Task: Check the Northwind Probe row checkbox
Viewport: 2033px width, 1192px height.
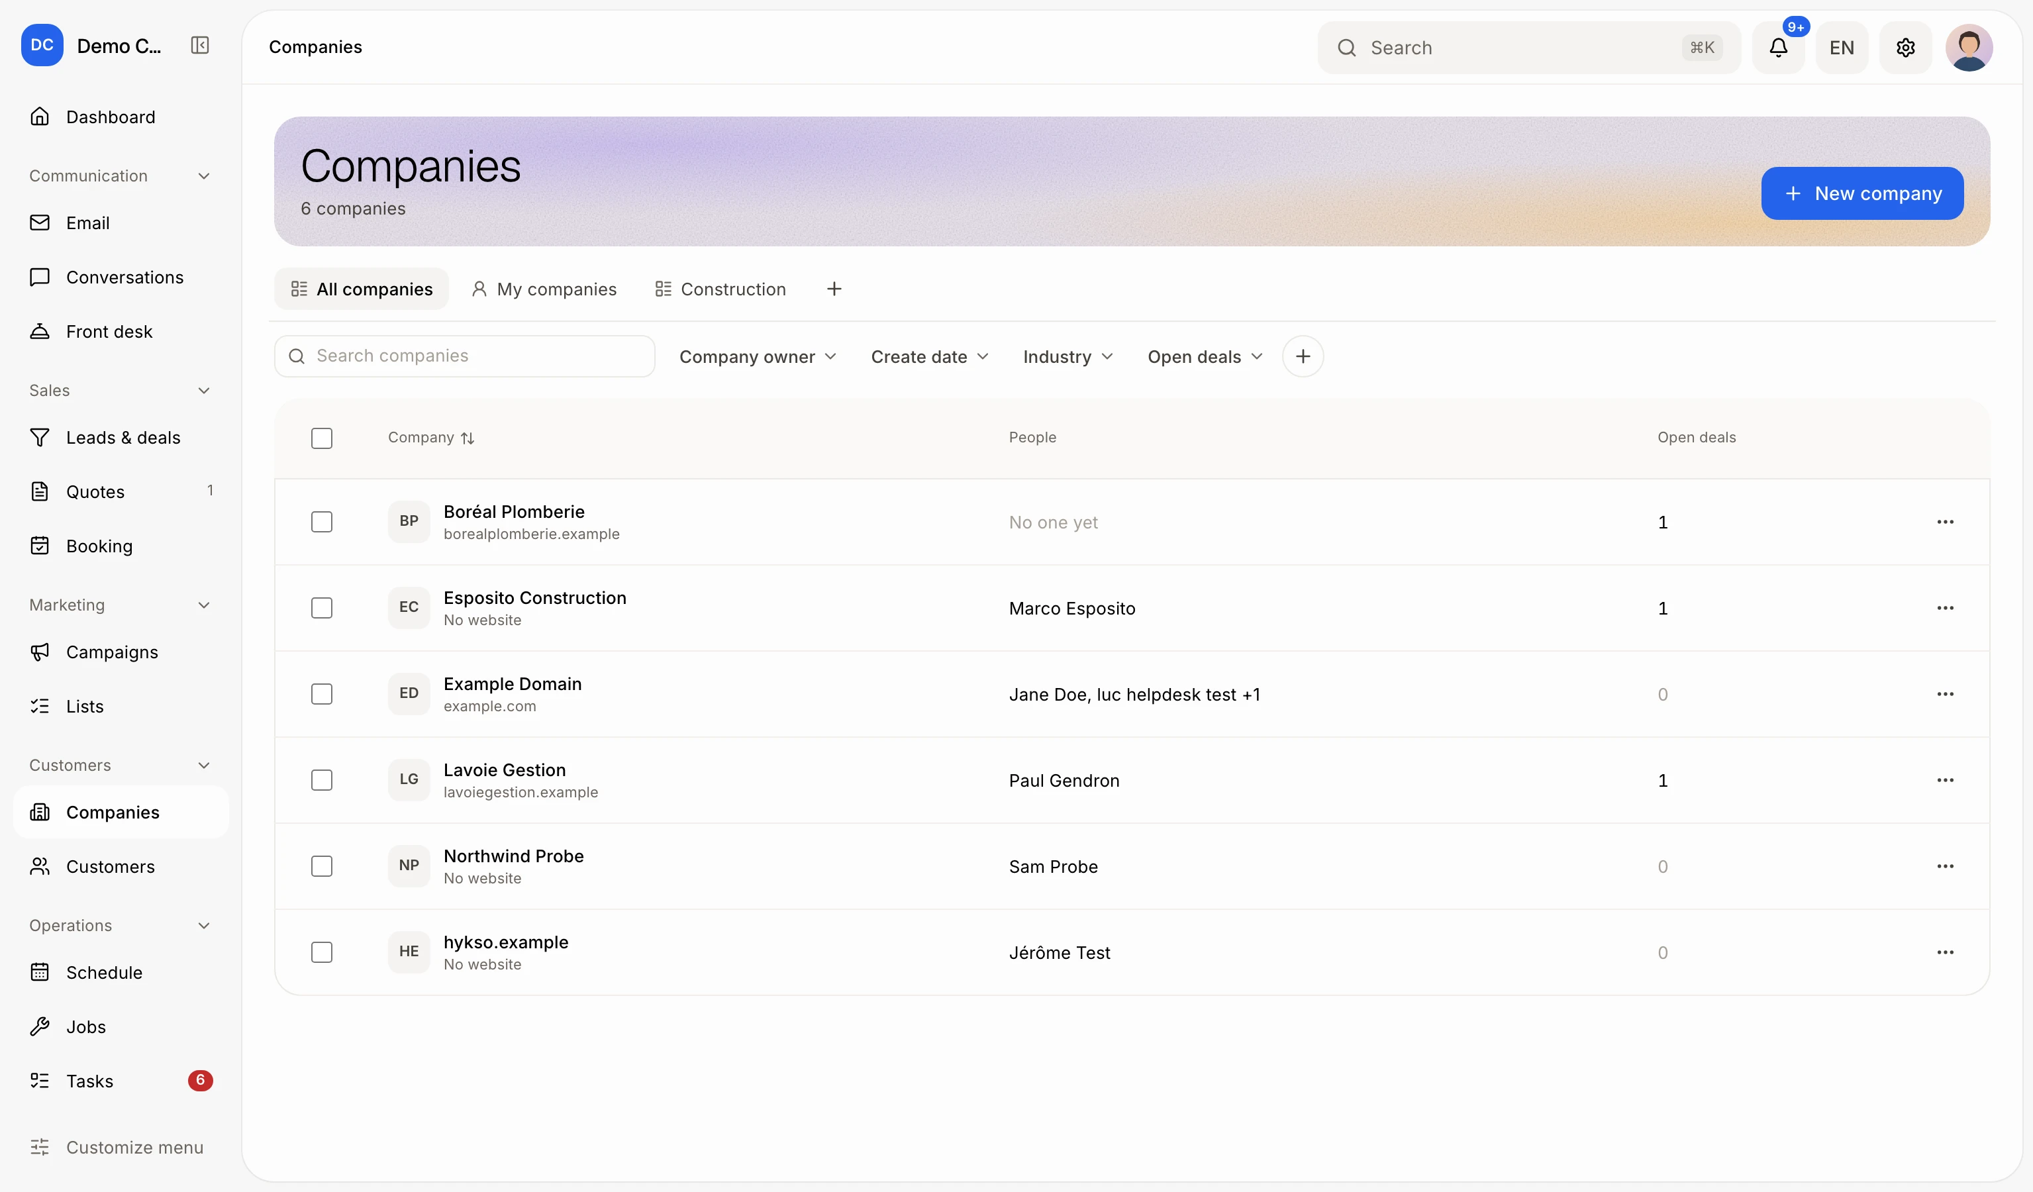Action: (322, 866)
